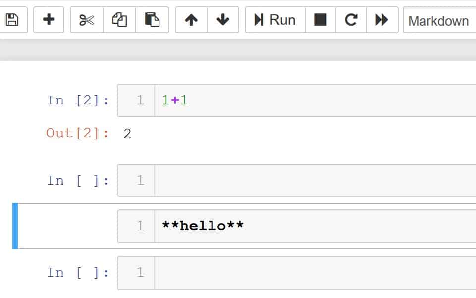Cut selected cell using scissors icon
This screenshot has width=476, height=298.
[87, 20]
